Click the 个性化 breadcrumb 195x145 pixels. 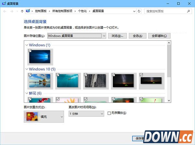[82, 11]
